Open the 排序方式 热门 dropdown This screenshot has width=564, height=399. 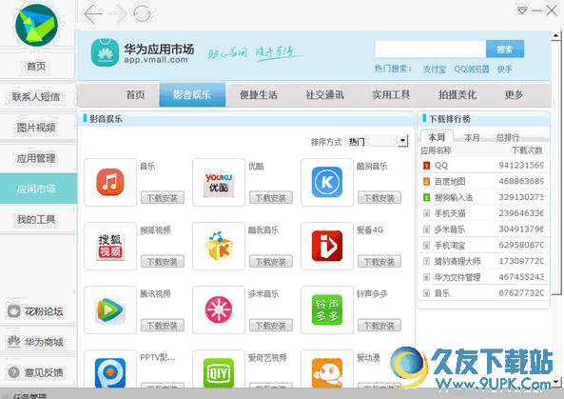coord(377,141)
